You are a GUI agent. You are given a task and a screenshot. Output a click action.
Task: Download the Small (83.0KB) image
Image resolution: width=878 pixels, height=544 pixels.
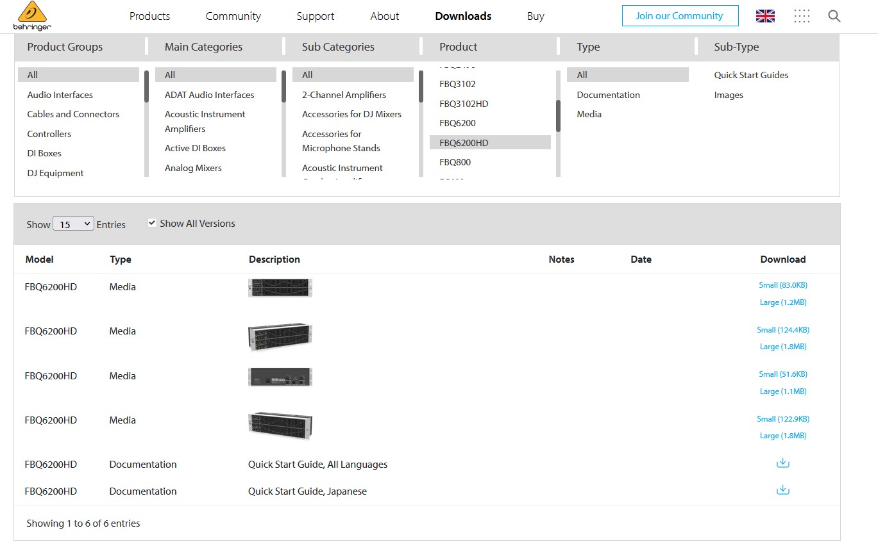pyautogui.click(x=782, y=285)
